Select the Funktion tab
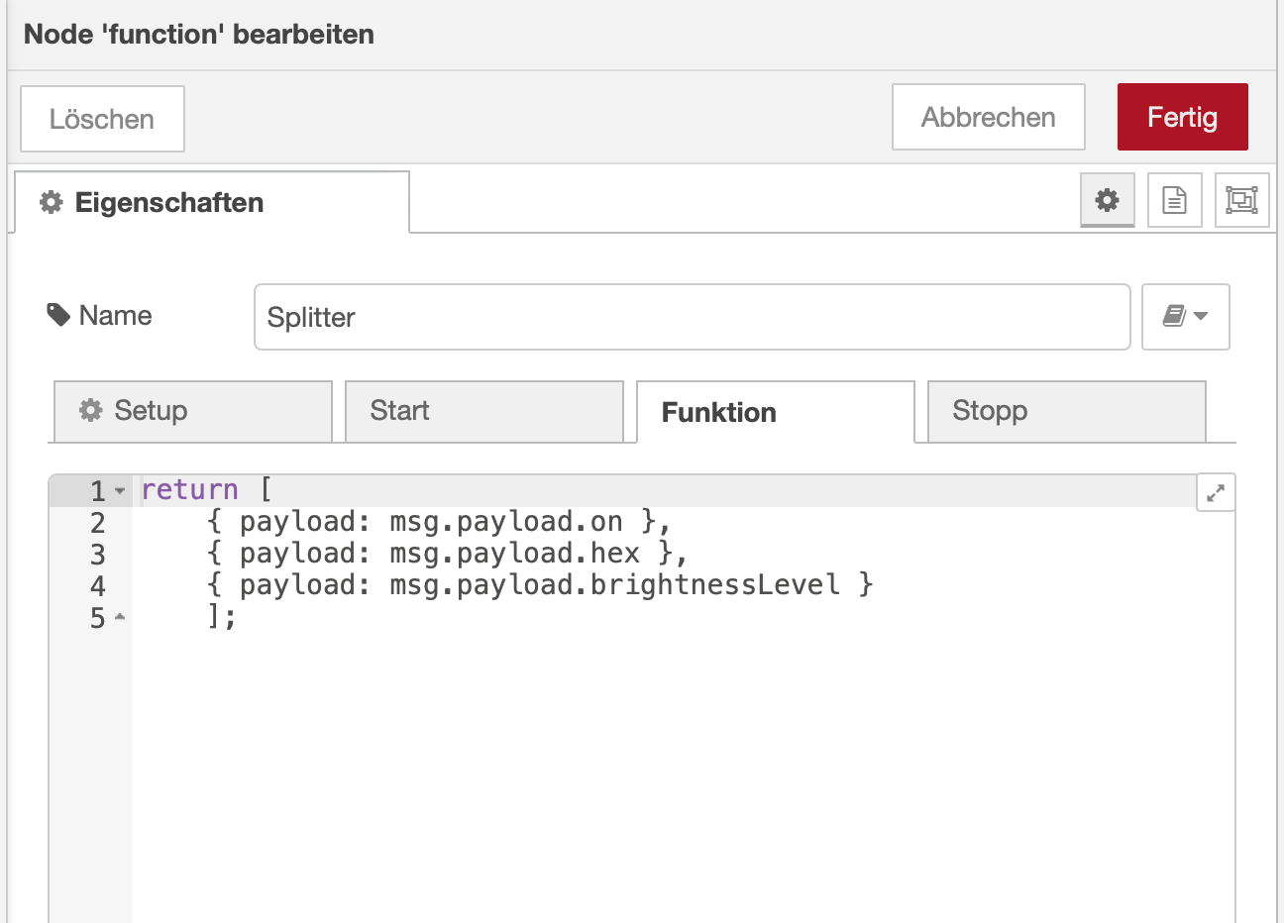Screen dimensions: 1284x923 tap(775, 412)
